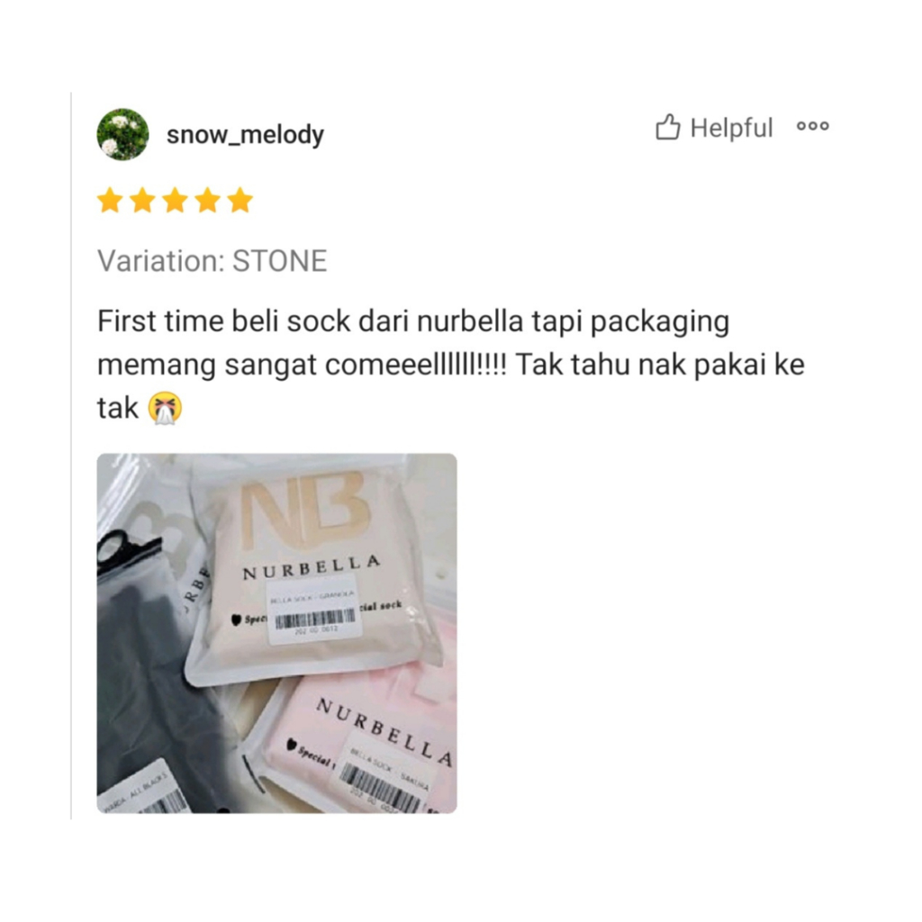
Task: Click the second rating star
Action: click(x=142, y=200)
